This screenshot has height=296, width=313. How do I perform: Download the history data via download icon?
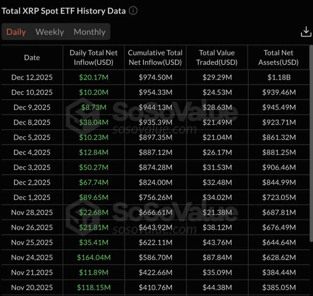[306, 32]
